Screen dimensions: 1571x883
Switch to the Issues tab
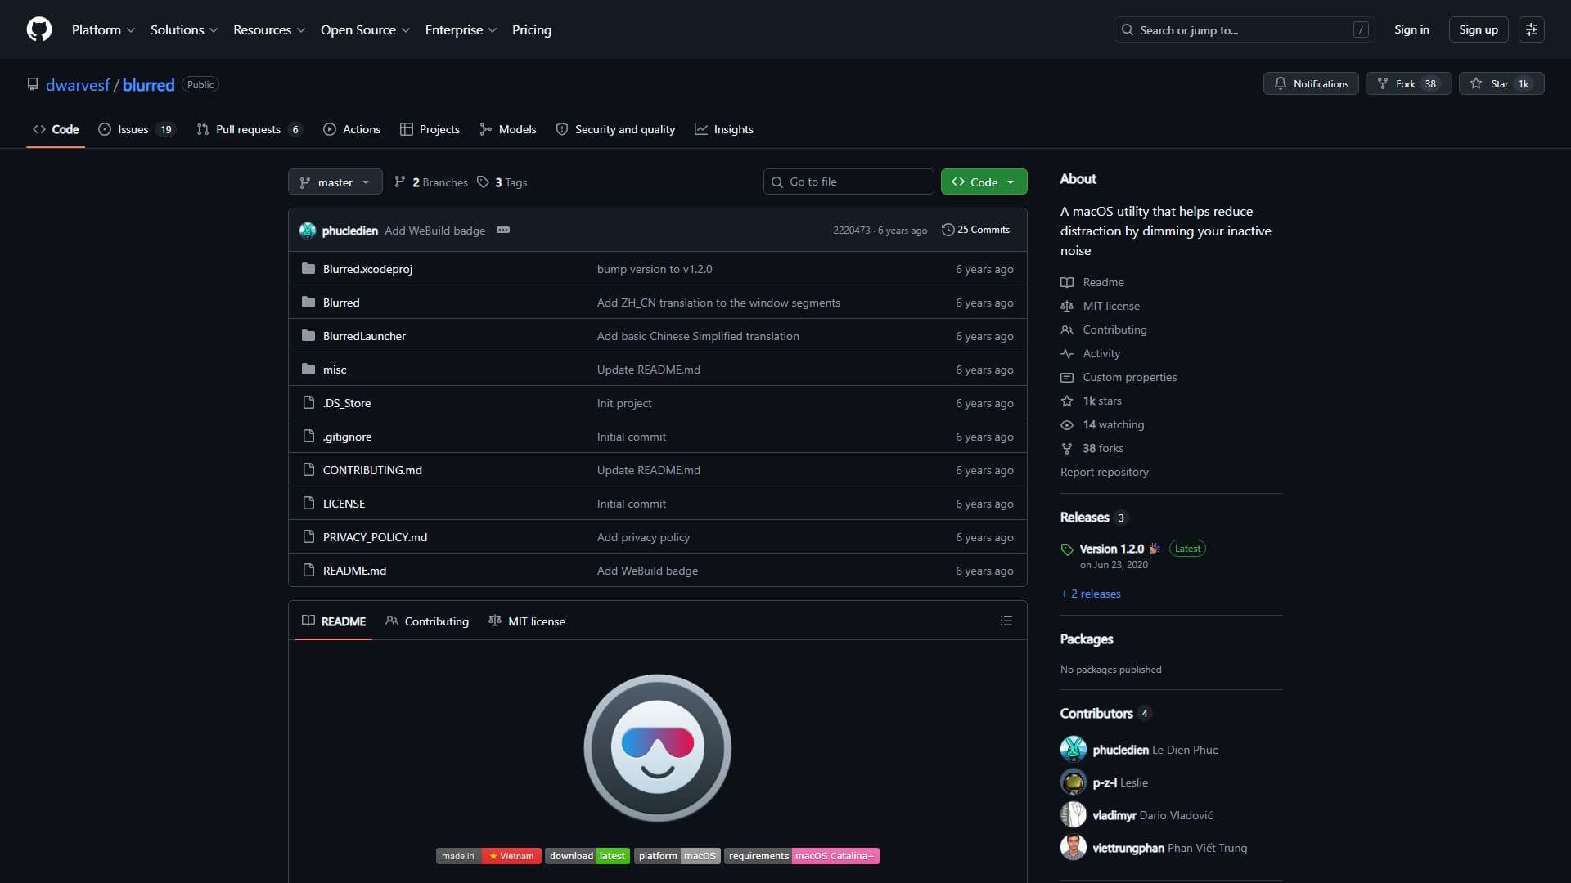coord(137,129)
